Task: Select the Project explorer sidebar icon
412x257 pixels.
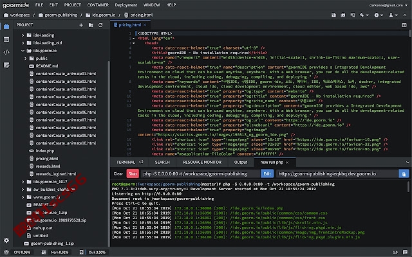Action: 6,26
